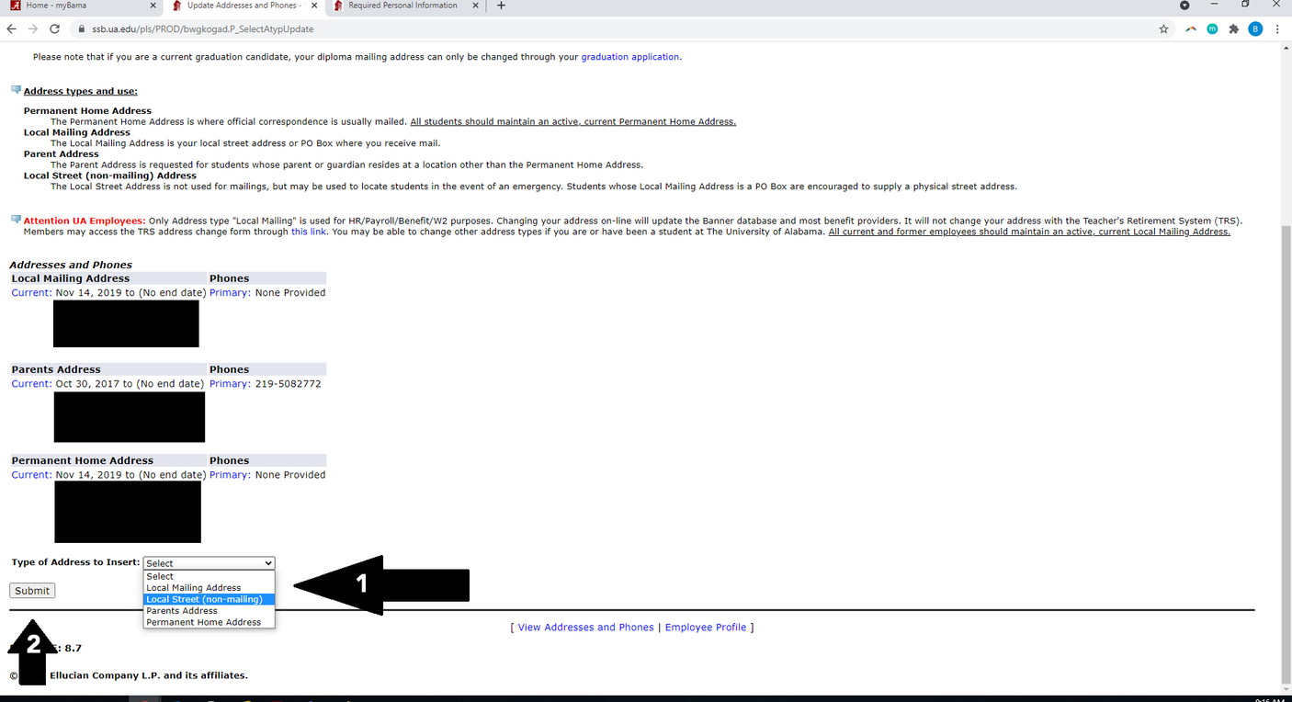Reload the current page

click(54, 28)
